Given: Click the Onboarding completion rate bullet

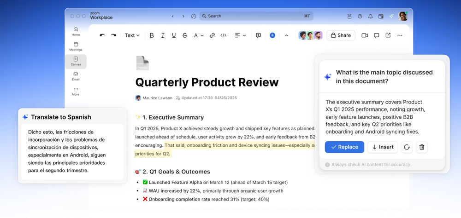Looking at the screenshot, I should [206, 199].
